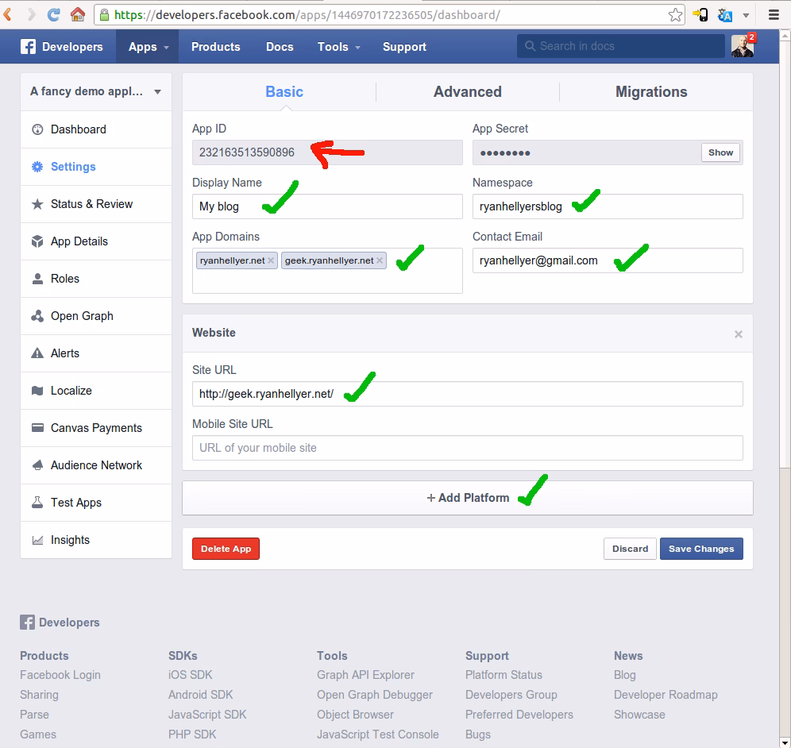The width and height of the screenshot is (791, 748).
Task: Click Save Changes
Action: click(x=701, y=549)
